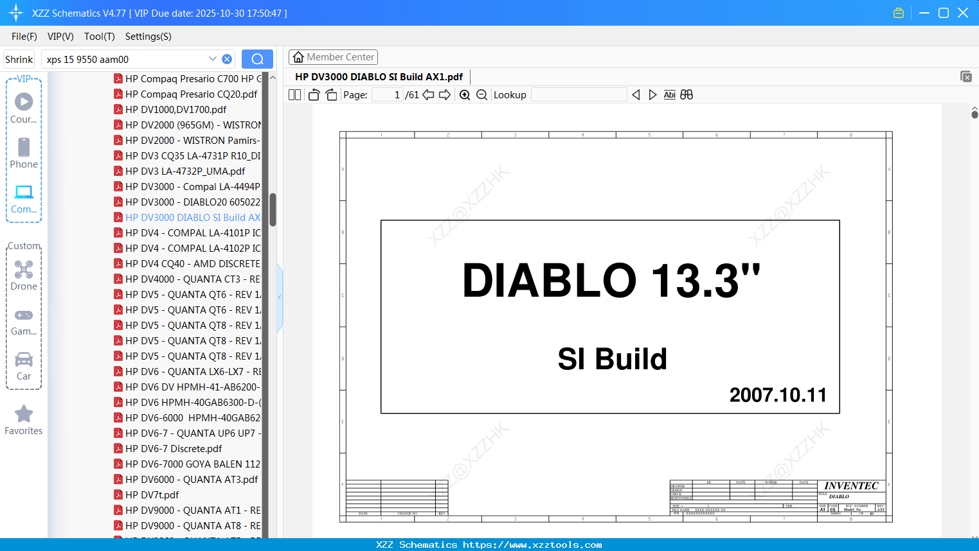Go to previous page arrow
Image resolution: width=979 pixels, height=551 pixels.
pos(428,94)
